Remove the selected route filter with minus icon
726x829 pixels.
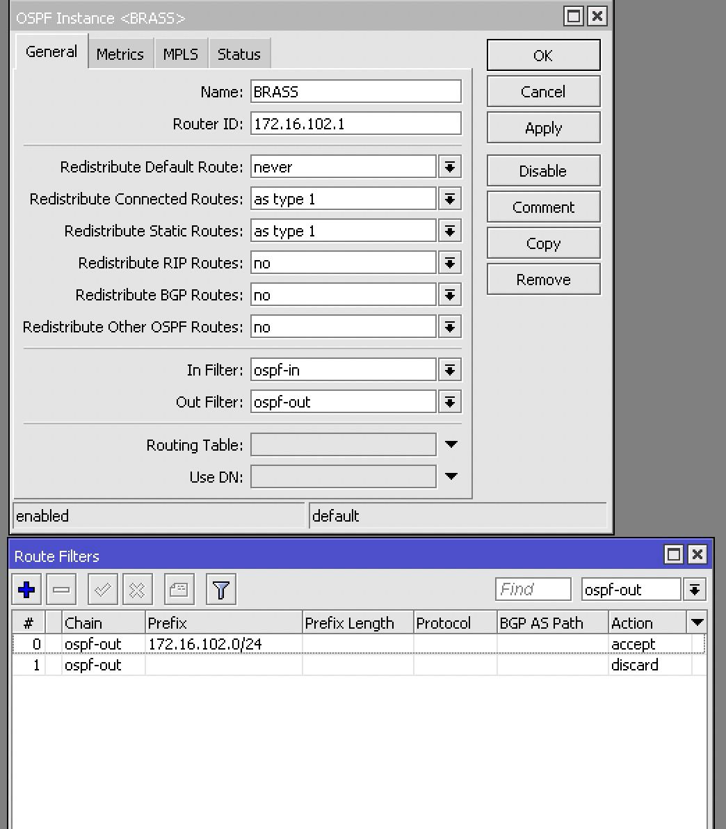(61, 590)
